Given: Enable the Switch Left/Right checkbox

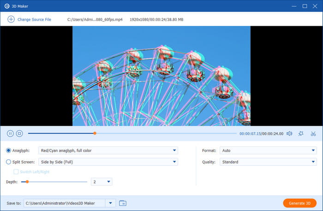Looking at the screenshot, I should coord(16,172).
